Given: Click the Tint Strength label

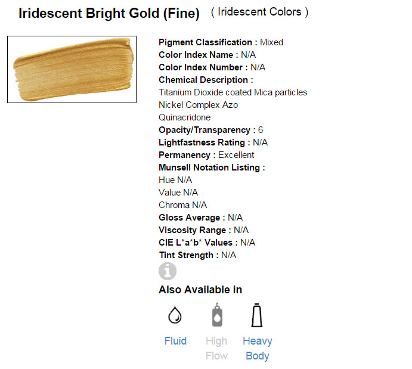Looking at the screenshot, I should pyautogui.click(x=186, y=255).
